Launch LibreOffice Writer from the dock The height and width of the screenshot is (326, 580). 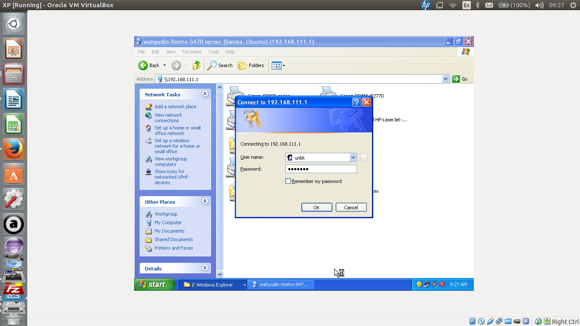[14, 99]
